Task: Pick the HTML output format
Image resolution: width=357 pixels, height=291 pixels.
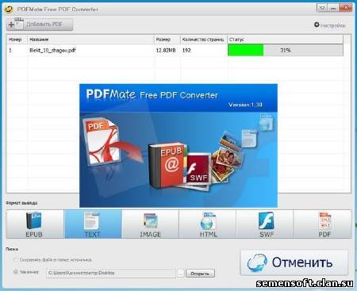Action: tap(208, 224)
